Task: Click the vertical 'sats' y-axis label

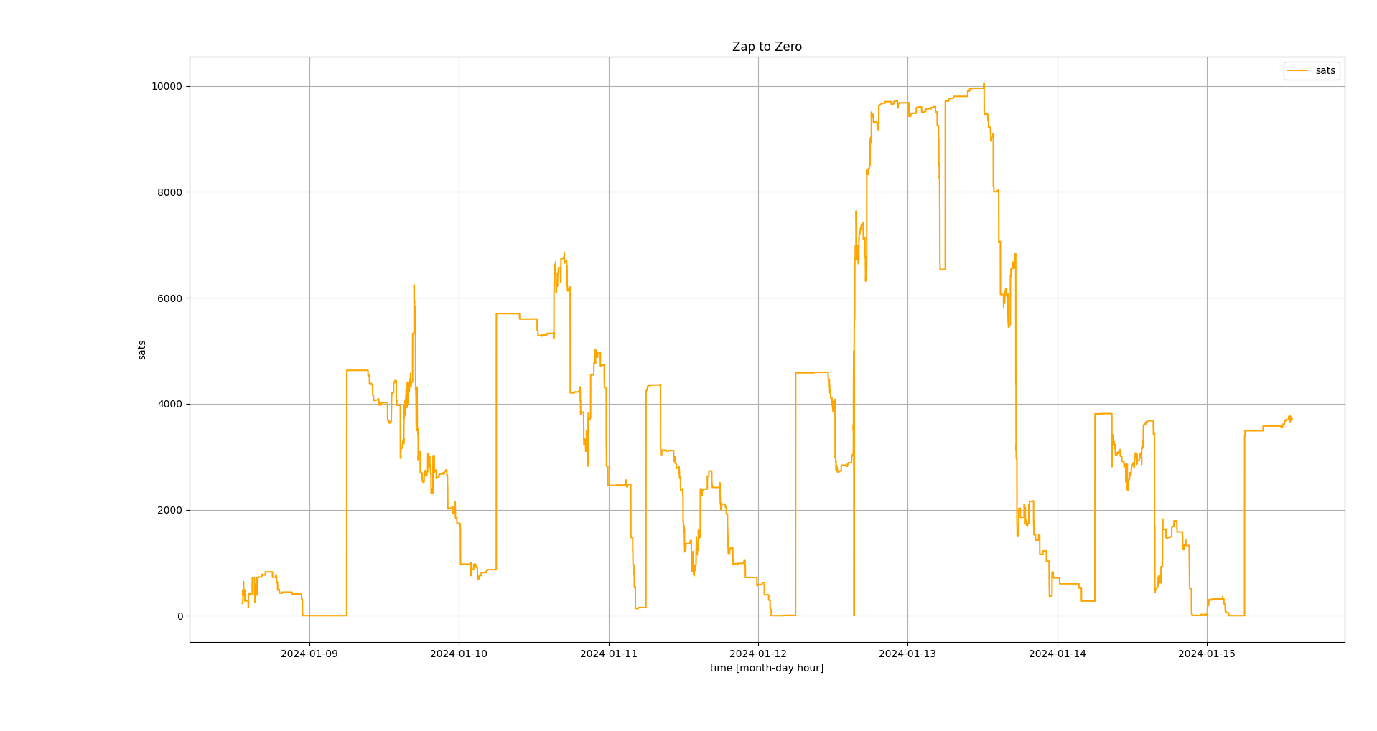Action: pos(142,350)
